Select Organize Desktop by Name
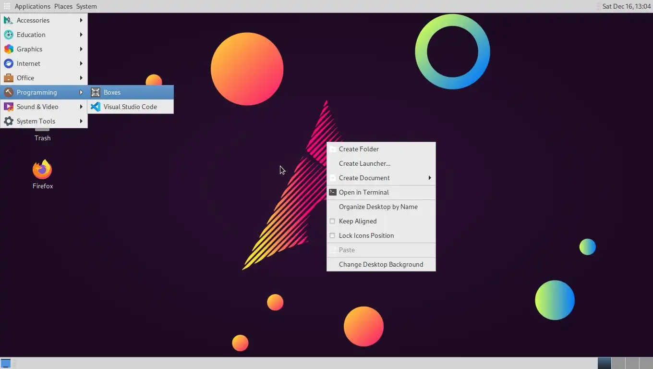 (x=381, y=207)
